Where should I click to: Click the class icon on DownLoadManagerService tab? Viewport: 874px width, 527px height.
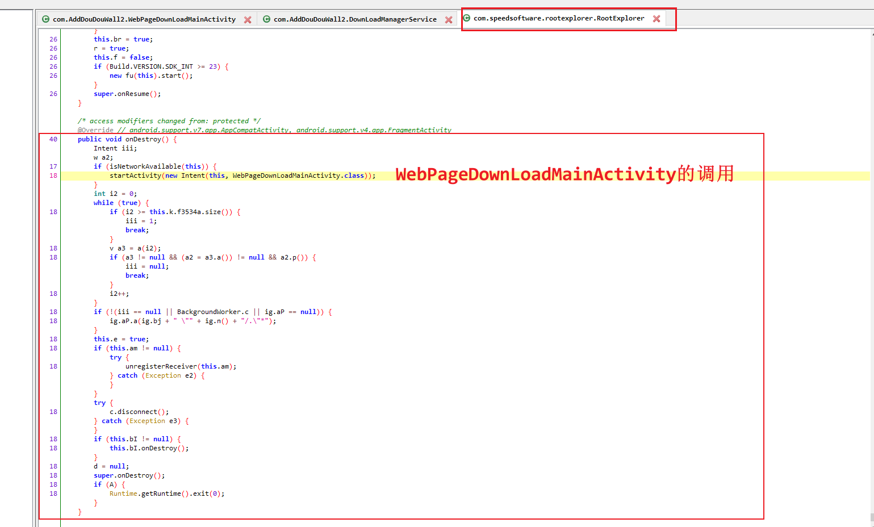(x=266, y=19)
